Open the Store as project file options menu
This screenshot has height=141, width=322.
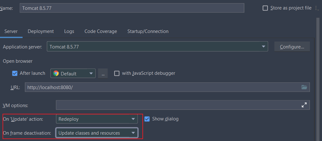[317, 8]
